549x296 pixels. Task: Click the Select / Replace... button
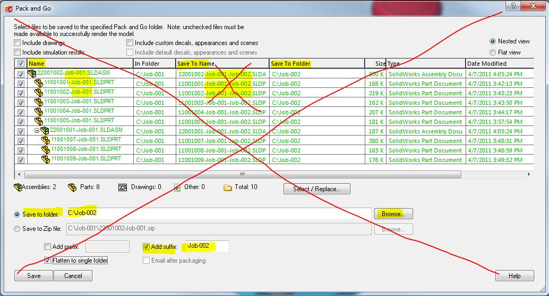[317, 189]
